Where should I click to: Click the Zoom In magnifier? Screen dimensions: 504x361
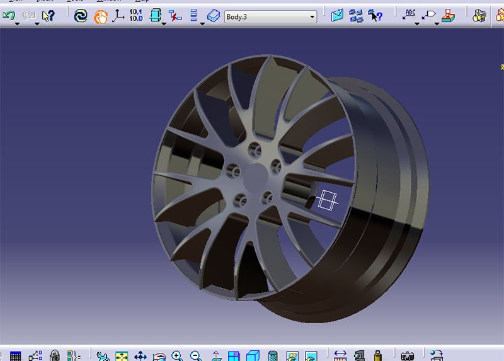pyautogui.click(x=177, y=356)
